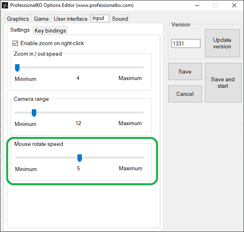Select the Settings sub-tab
Image resolution: width=244 pixels, height=232 pixels.
[x=20, y=30]
